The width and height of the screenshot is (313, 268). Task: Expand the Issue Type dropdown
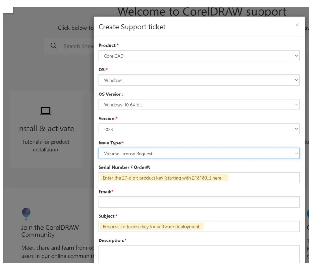click(x=199, y=153)
